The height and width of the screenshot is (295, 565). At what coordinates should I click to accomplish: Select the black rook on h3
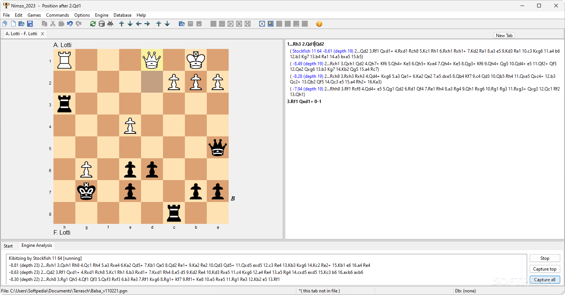tap(64, 103)
